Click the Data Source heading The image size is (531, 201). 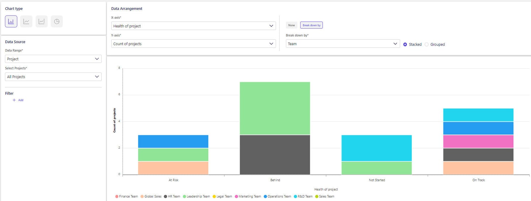tap(15, 42)
